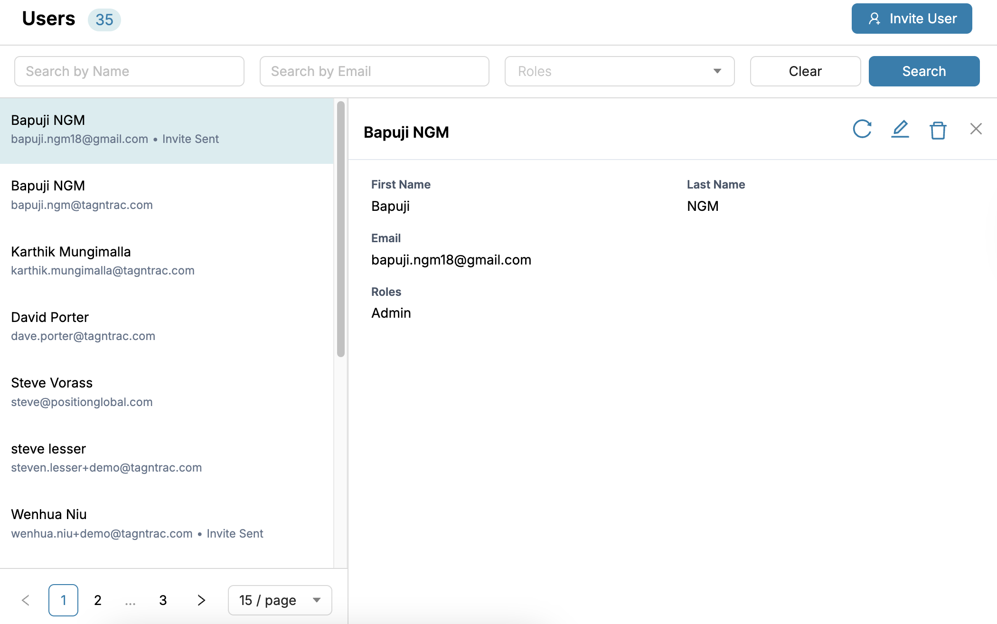This screenshot has width=997, height=624.
Task: Click the delete trash icon
Action: click(938, 130)
